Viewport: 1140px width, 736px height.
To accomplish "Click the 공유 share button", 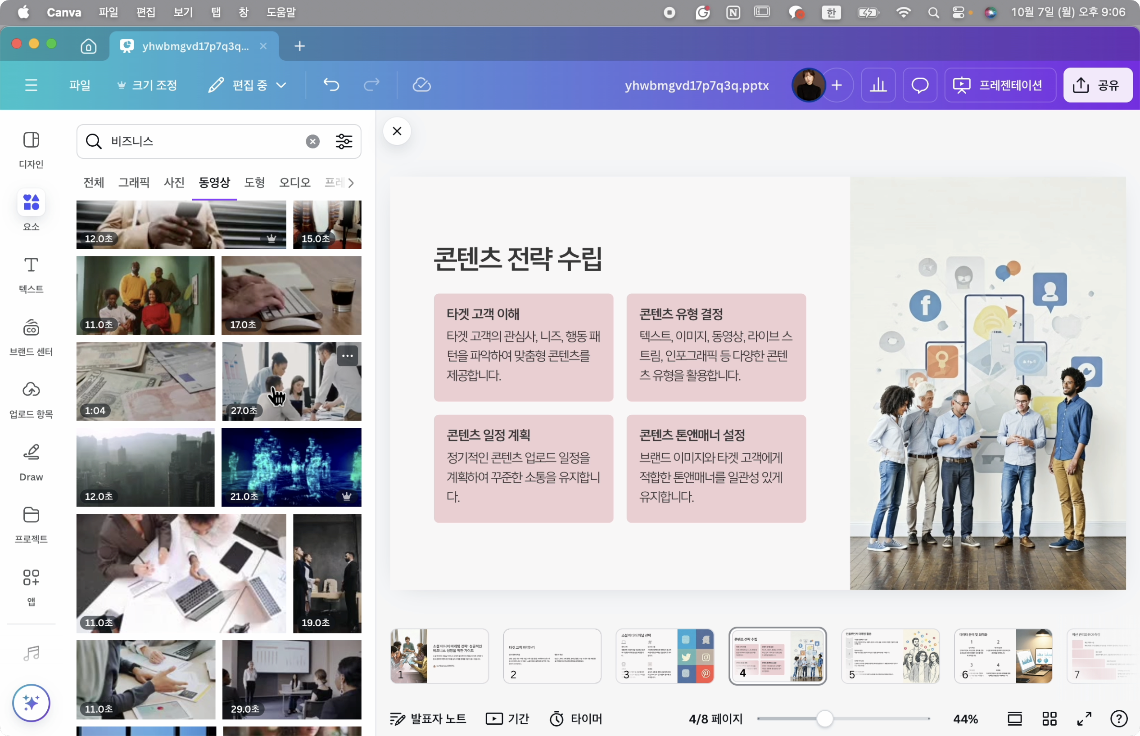I will coord(1097,85).
